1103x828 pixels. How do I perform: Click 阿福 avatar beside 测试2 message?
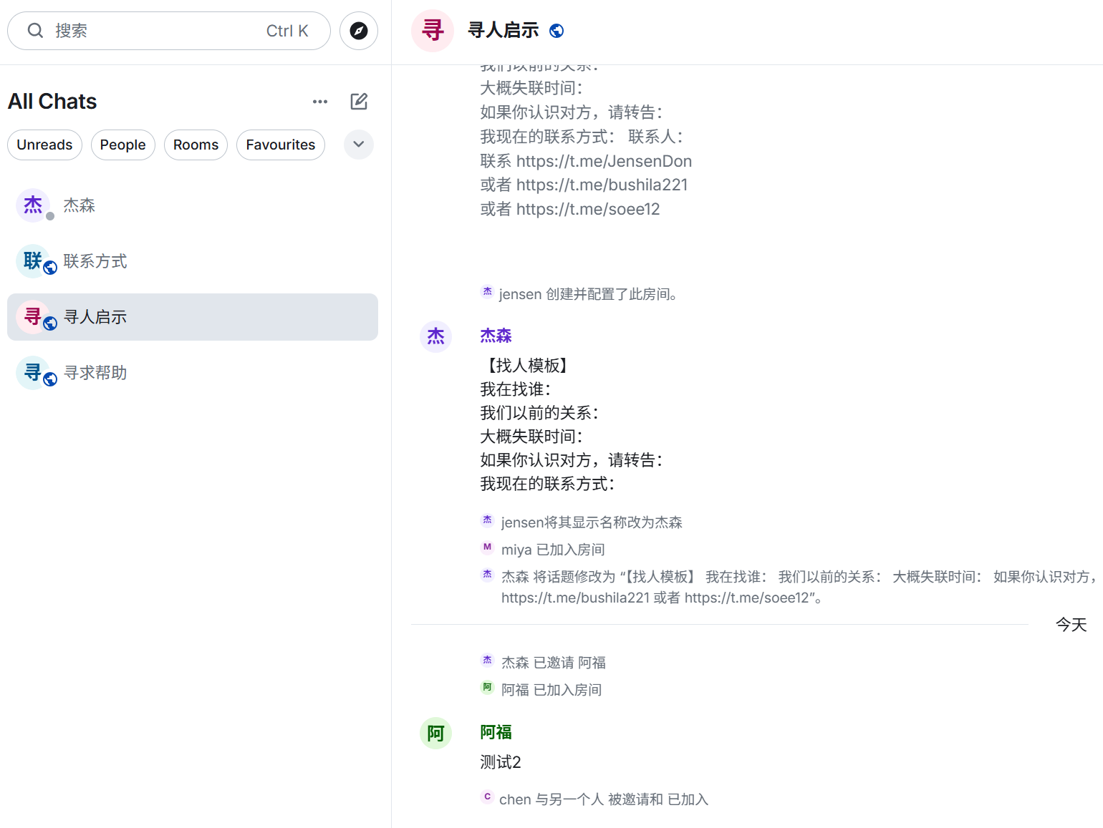[435, 733]
